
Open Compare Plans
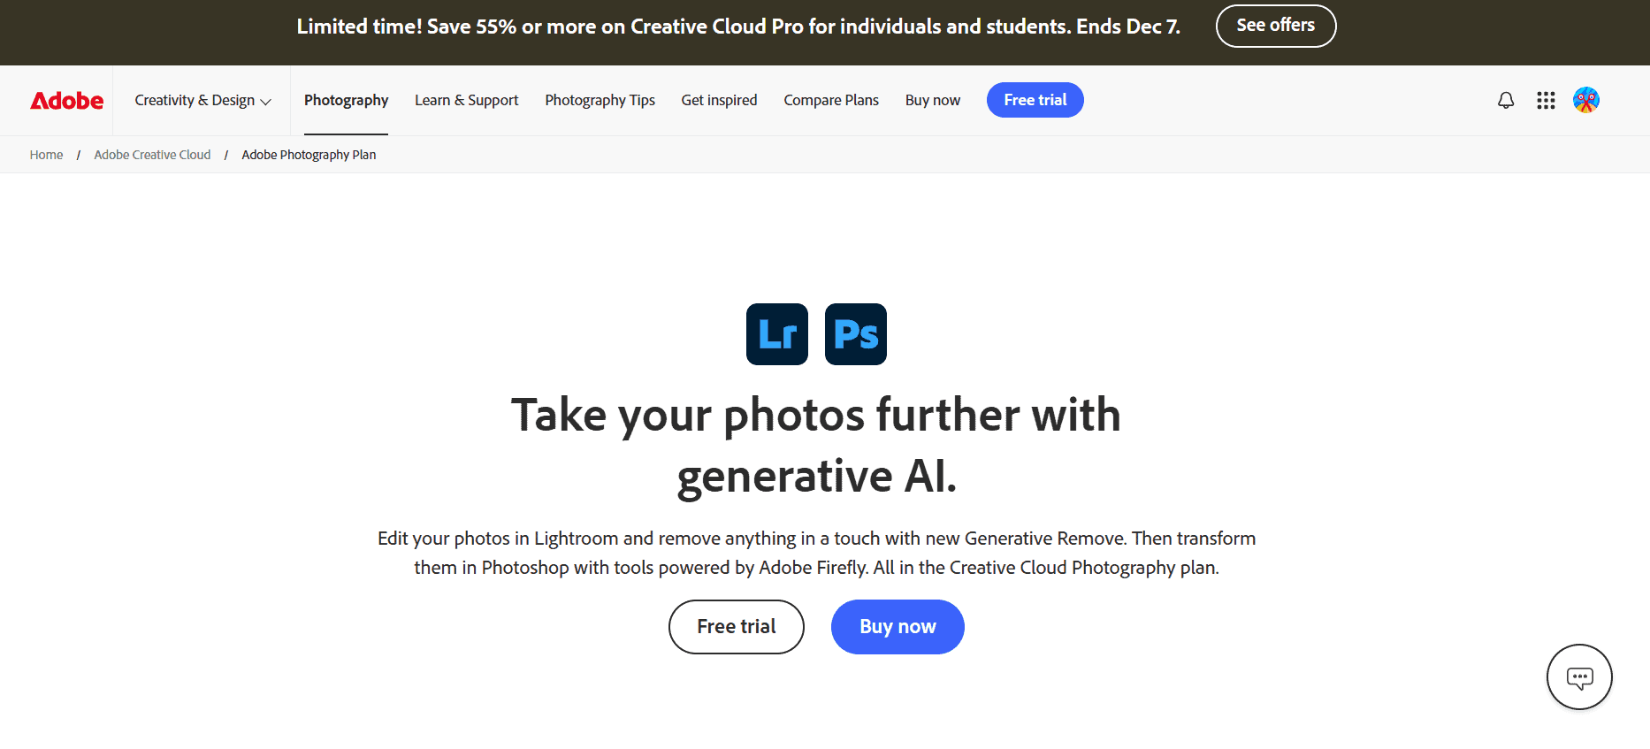[831, 100]
